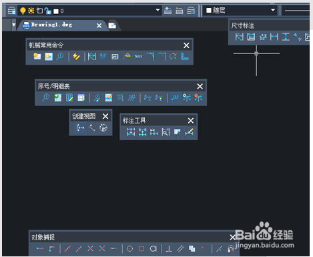Click the section line icon in 创建视图

(x=92, y=127)
